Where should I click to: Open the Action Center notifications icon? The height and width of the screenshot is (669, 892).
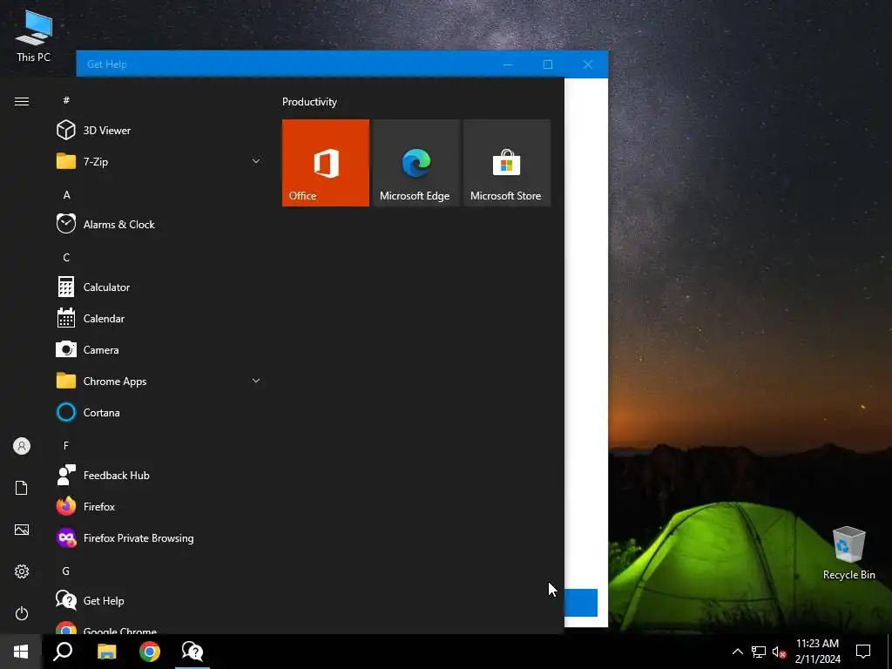[x=863, y=652]
